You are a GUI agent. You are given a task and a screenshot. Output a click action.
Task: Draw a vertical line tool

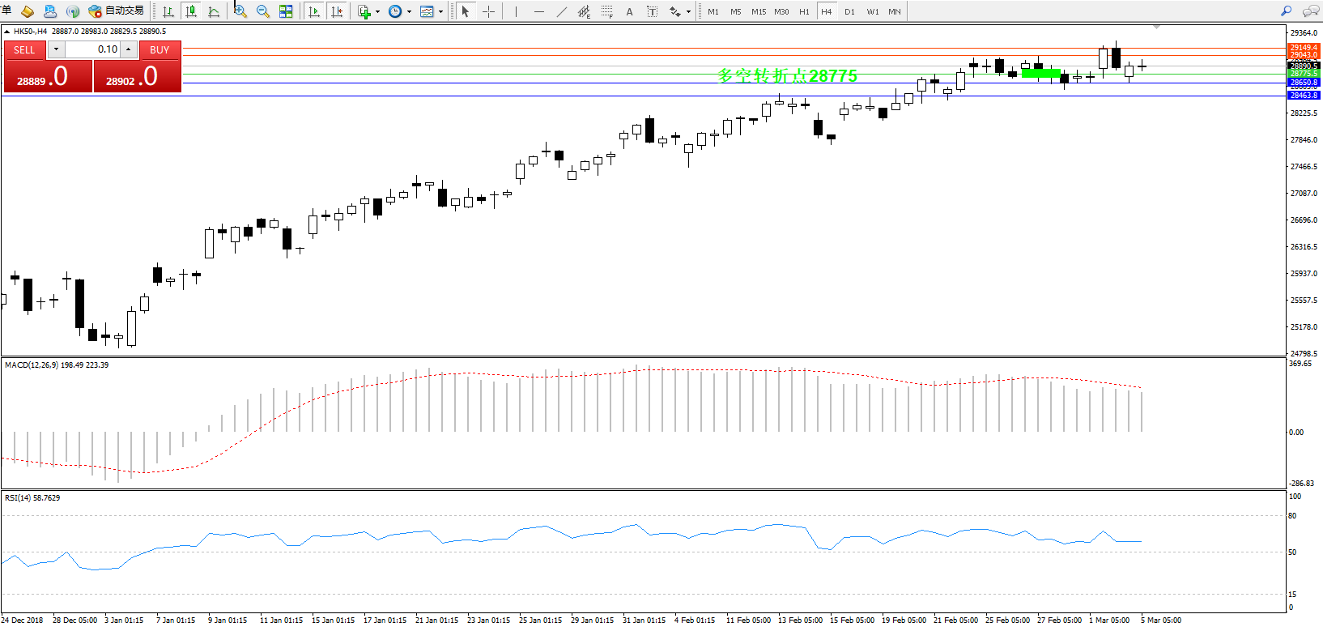click(x=516, y=11)
